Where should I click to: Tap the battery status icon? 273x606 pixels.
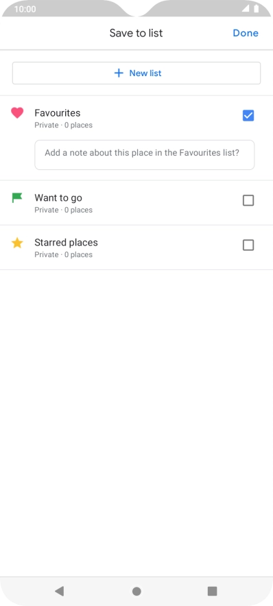256,9
